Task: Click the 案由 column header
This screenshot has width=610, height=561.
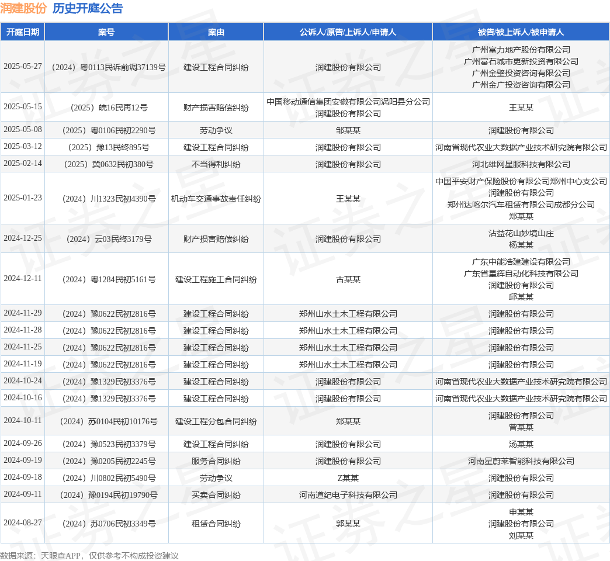Action: click(x=216, y=32)
